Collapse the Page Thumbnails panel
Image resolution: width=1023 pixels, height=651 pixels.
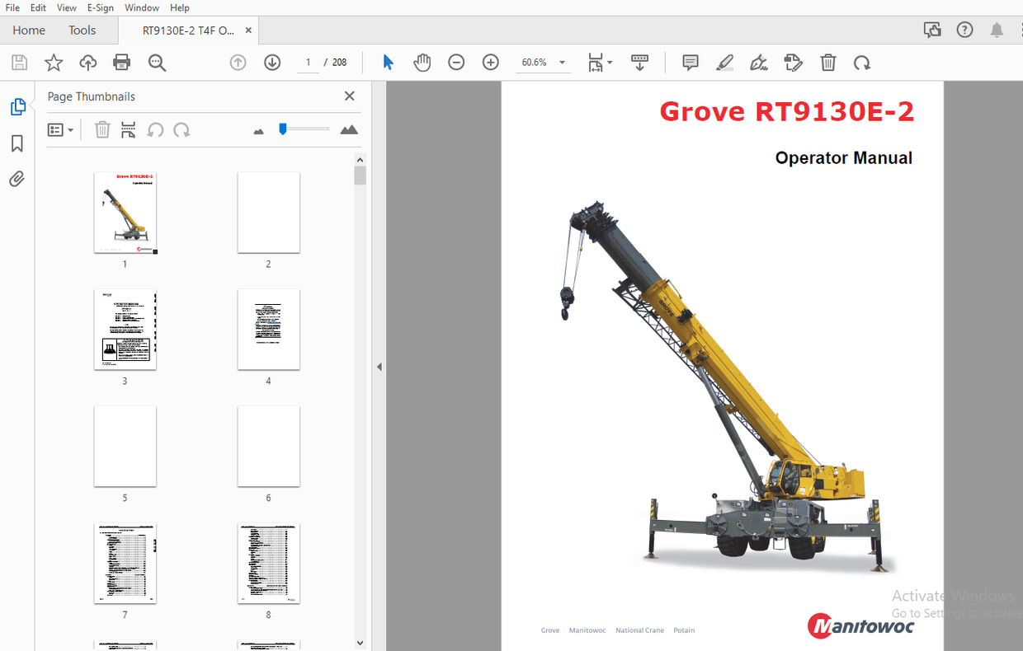(349, 96)
